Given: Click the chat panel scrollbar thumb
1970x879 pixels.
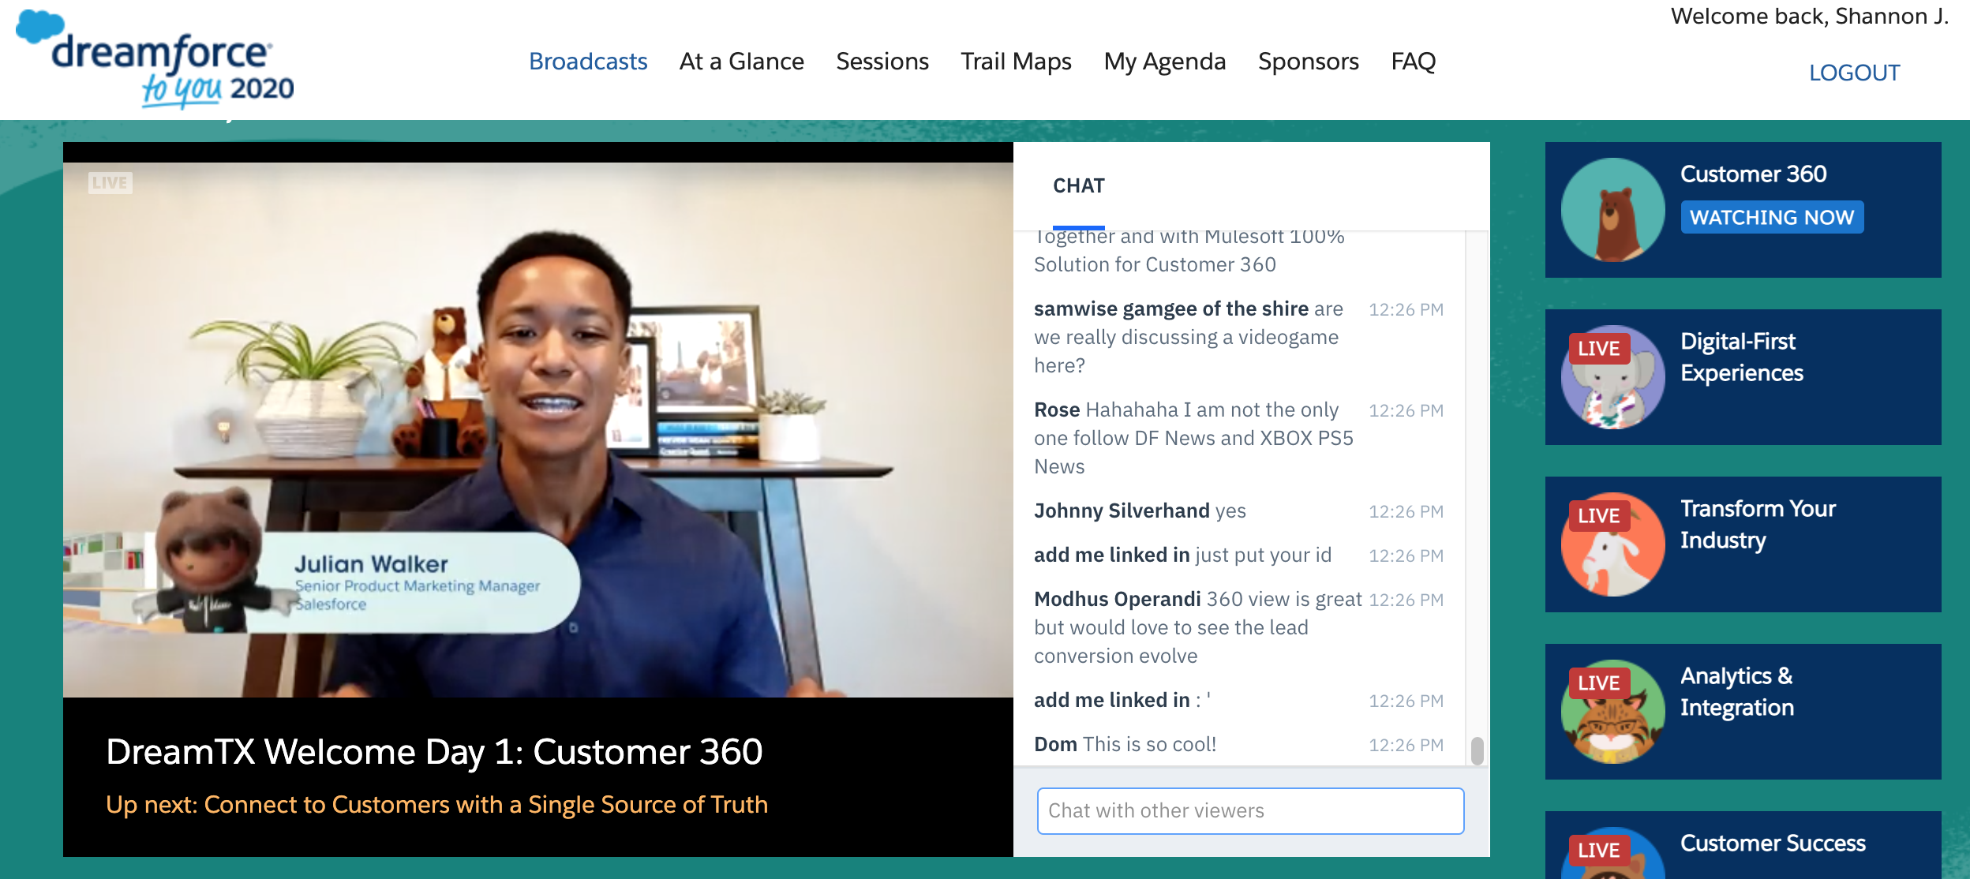Looking at the screenshot, I should point(1477,750).
